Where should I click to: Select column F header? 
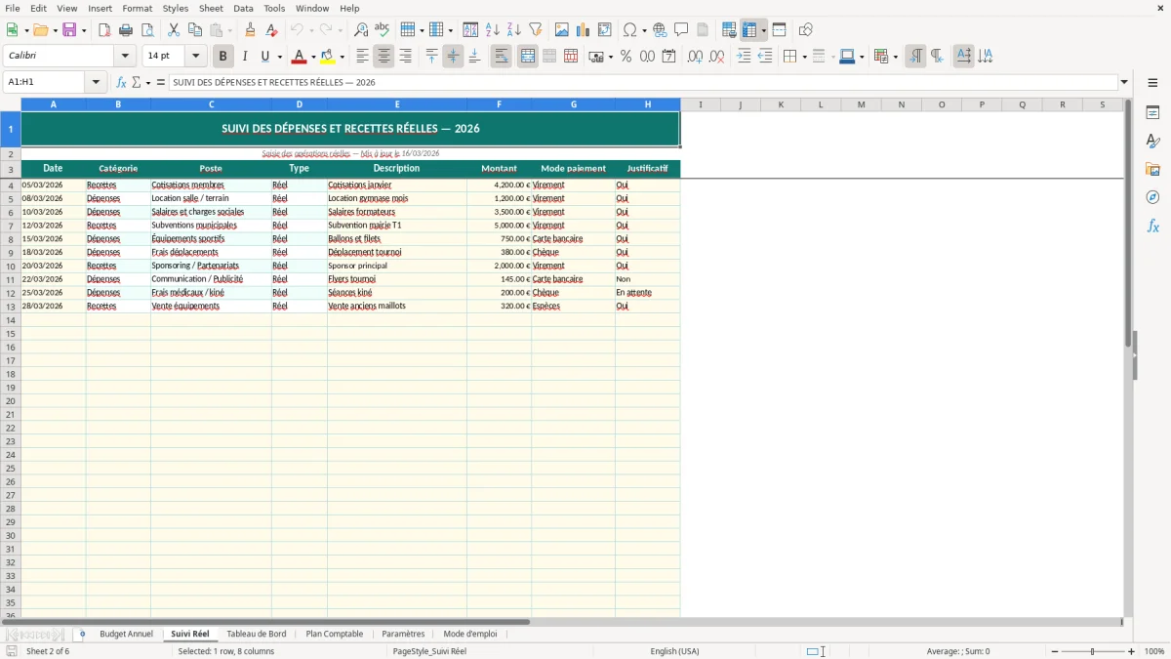click(499, 104)
